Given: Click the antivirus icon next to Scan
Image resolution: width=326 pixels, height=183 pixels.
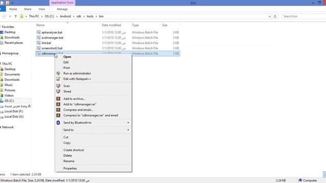Looking at the screenshot, I should (58, 86).
